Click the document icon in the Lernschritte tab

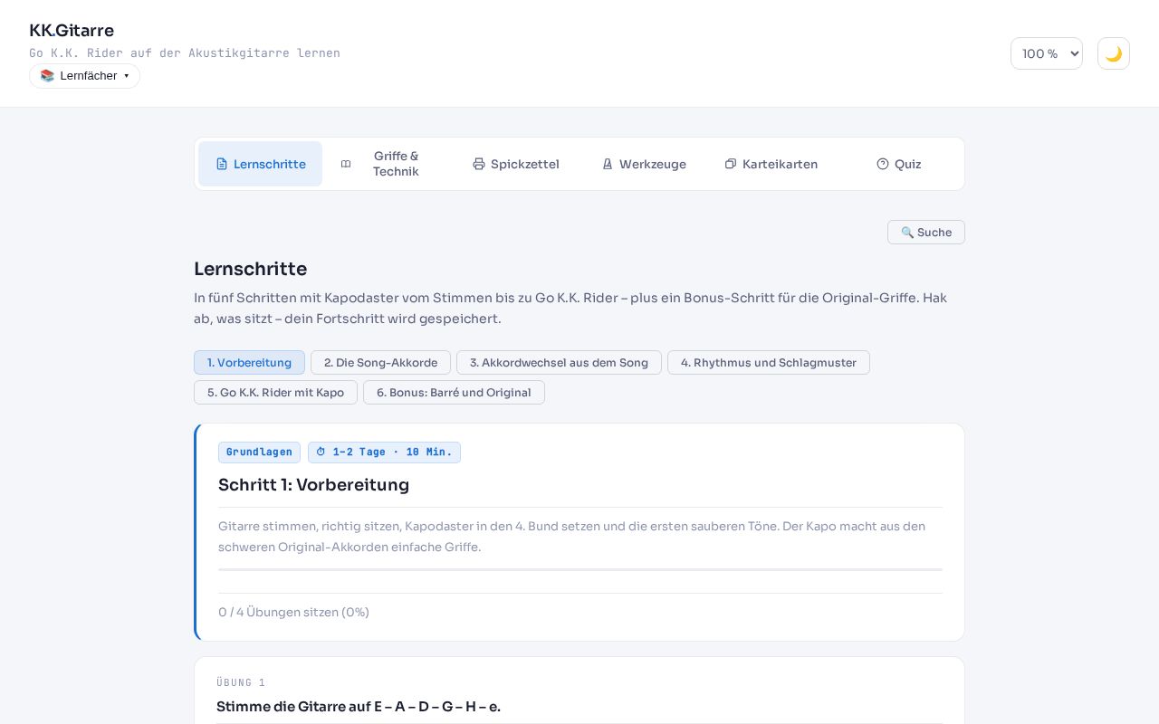[x=222, y=164]
